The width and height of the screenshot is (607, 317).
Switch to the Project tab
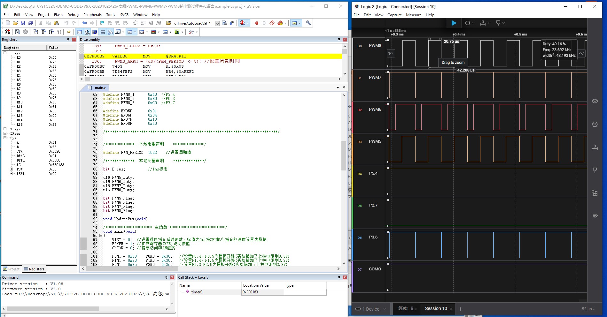[11, 269]
